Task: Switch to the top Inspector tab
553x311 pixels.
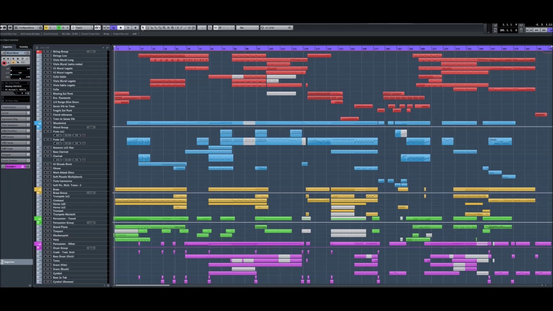Action: click(7, 47)
